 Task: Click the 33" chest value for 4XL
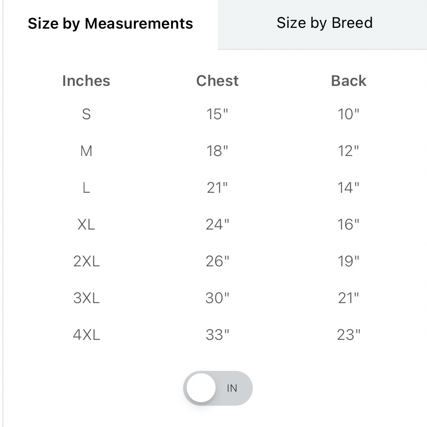pos(217,335)
